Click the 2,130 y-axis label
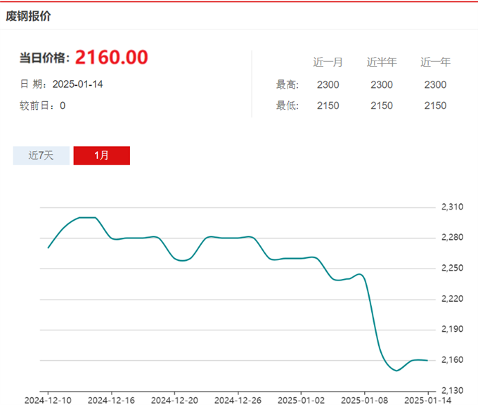Viewport: 478px width, 405px height. [x=453, y=390]
